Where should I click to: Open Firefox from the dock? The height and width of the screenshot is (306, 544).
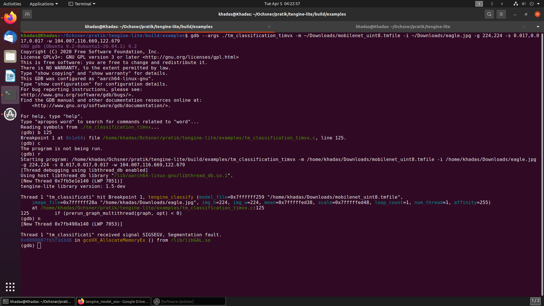coord(10,18)
